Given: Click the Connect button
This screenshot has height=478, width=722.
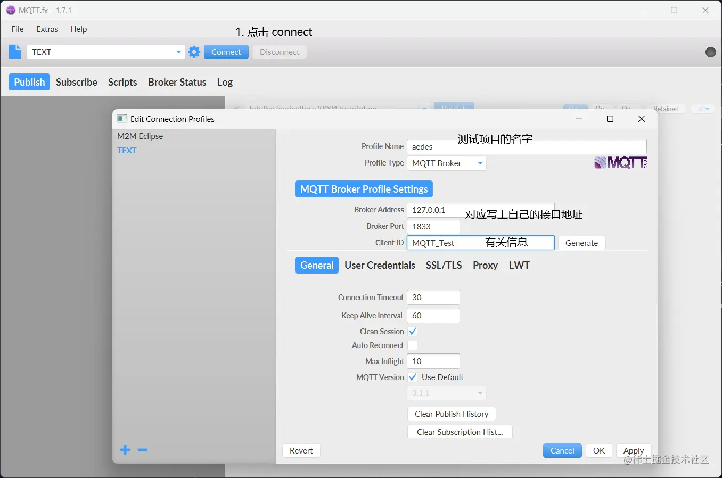Looking at the screenshot, I should click(x=226, y=52).
